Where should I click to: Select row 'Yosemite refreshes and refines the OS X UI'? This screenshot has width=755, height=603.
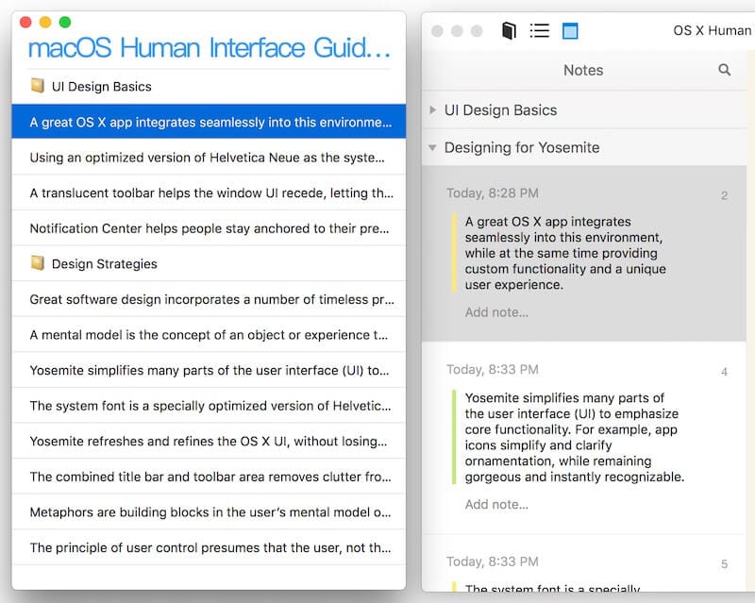click(209, 442)
